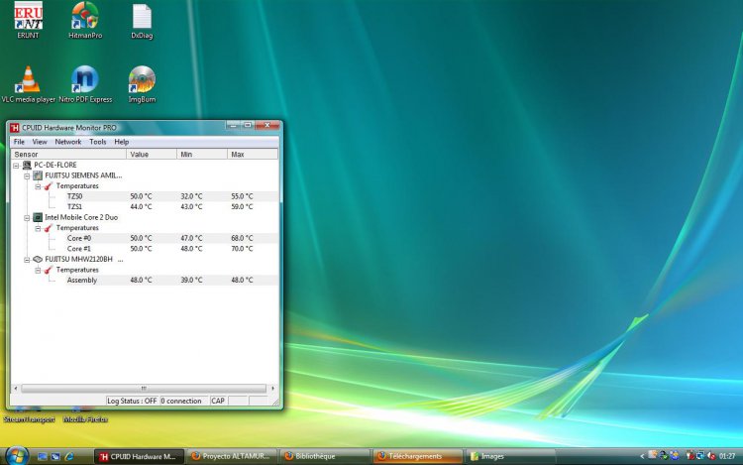
Task: Select the PC-DE-FLORE computer icon
Action: [27, 165]
